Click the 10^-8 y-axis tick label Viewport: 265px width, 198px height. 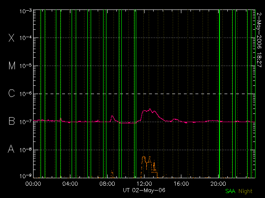pyautogui.click(x=26, y=150)
